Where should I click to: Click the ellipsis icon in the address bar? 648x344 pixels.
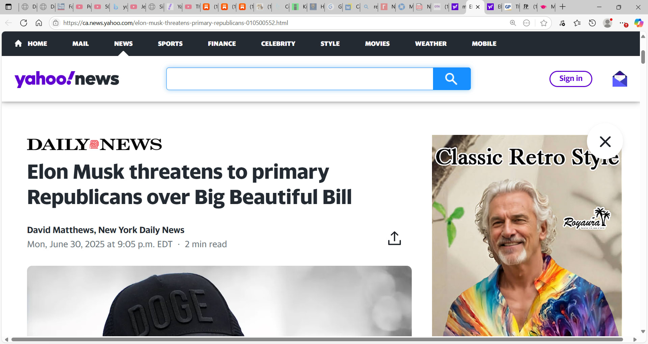pos(526,23)
